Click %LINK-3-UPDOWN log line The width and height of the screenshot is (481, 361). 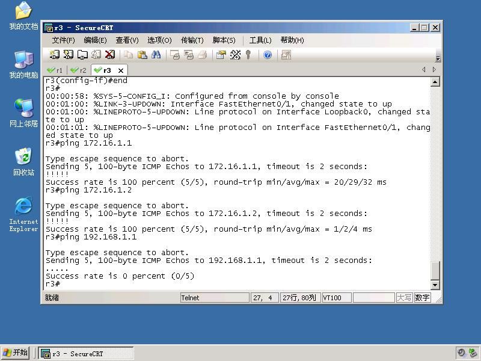tap(219, 104)
